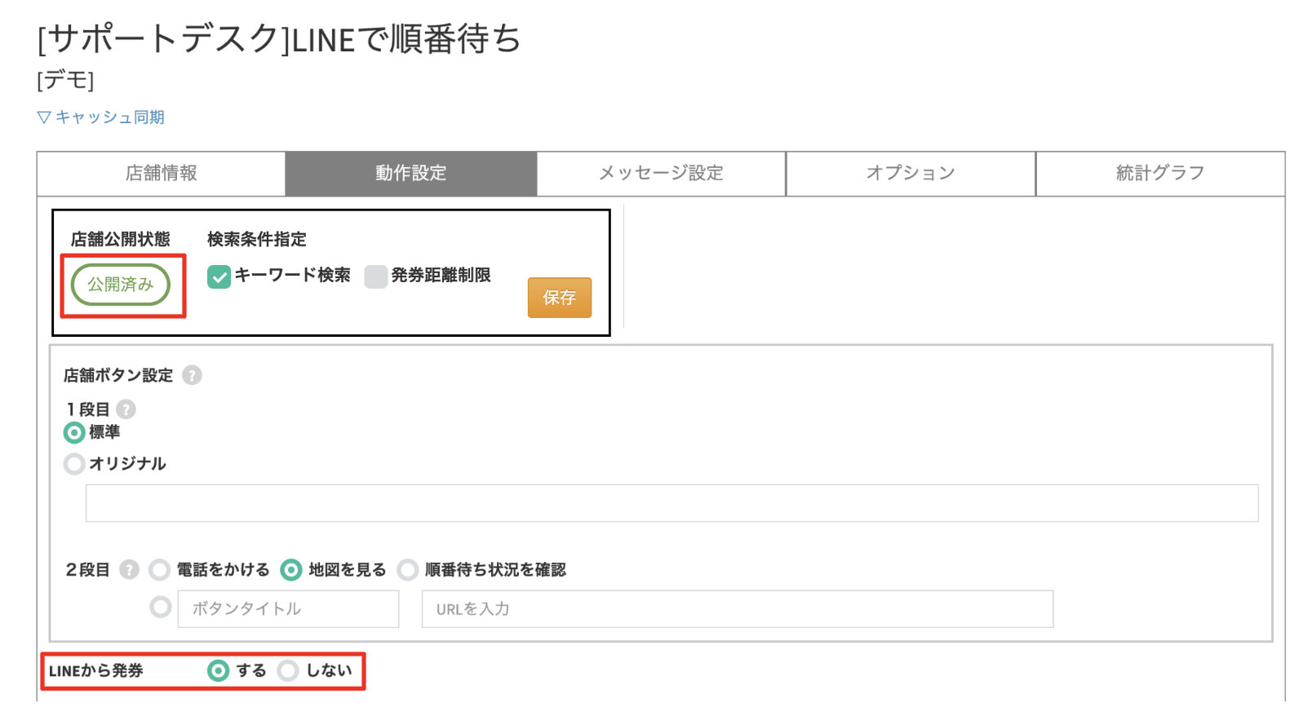This screenshot has width=1312, height=716.
Task: Select 電話をかける for the second row button
Action: click(x=160, y=570)
